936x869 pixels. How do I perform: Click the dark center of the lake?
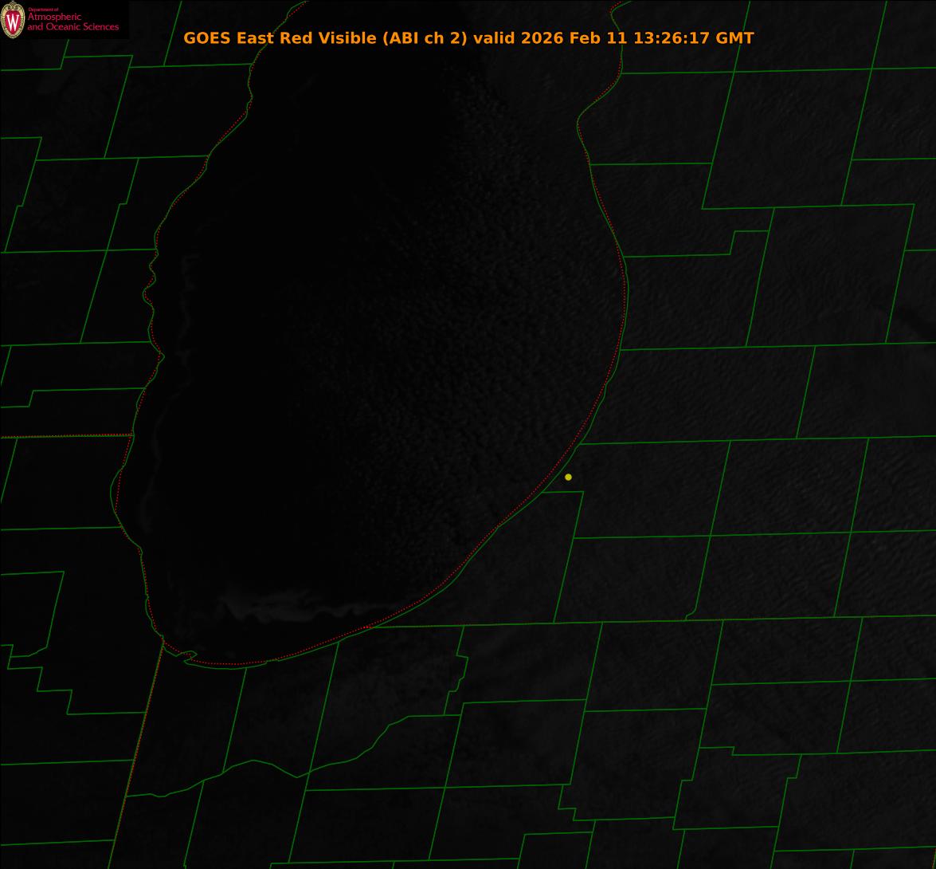pyautogui.click(x=358, y=359)
